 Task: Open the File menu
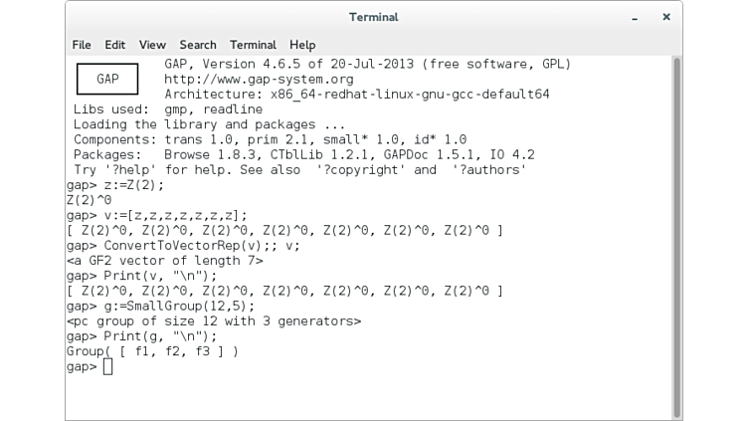point(82,45)
